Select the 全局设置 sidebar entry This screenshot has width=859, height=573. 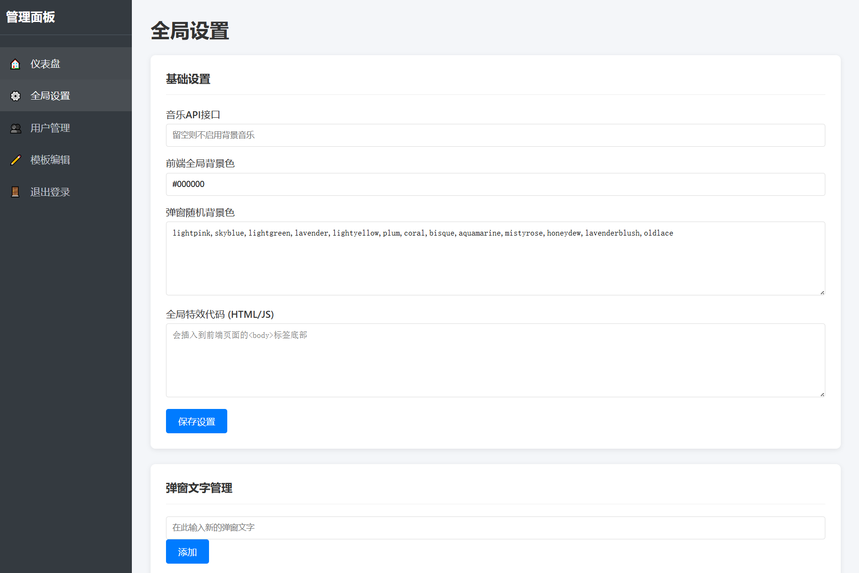coord(50,96)
